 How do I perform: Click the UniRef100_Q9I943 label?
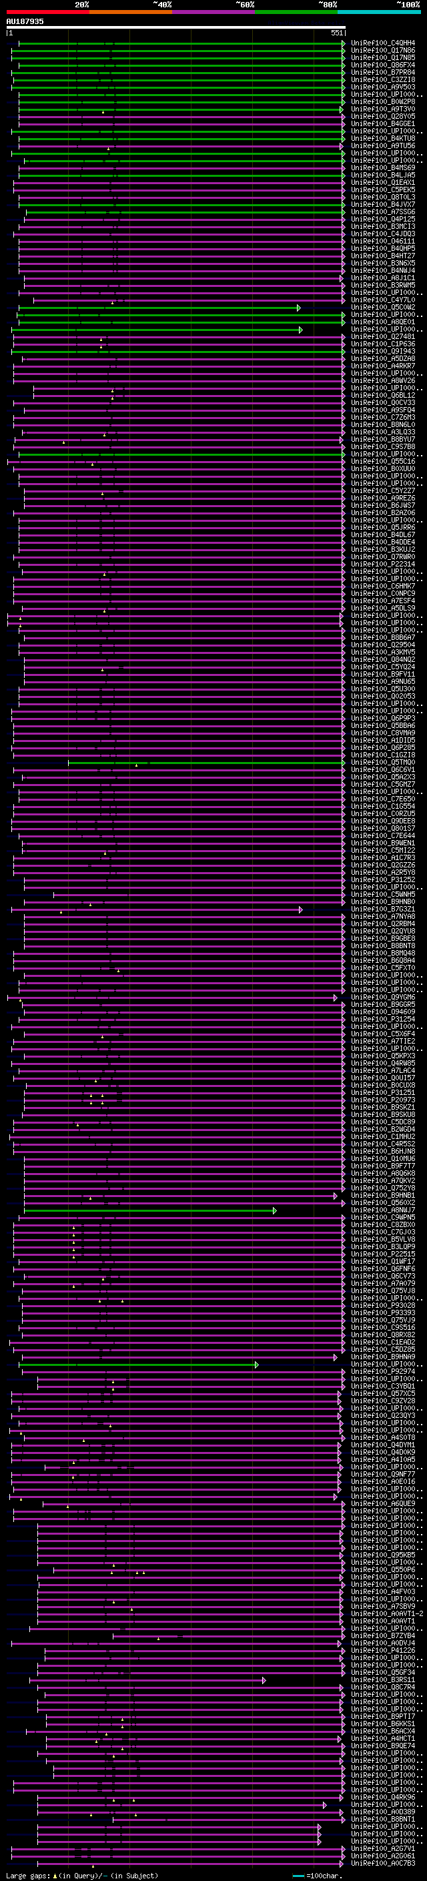(383, 351)
